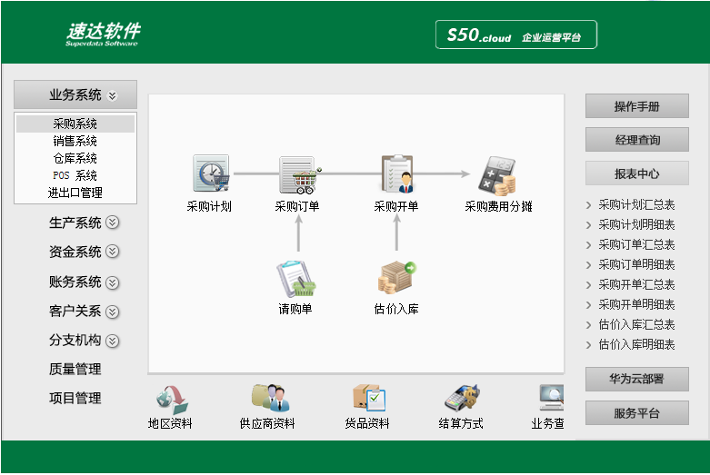Expand the 生产系统 chevron
Viewport: 710px width, 475px height.
113,223
